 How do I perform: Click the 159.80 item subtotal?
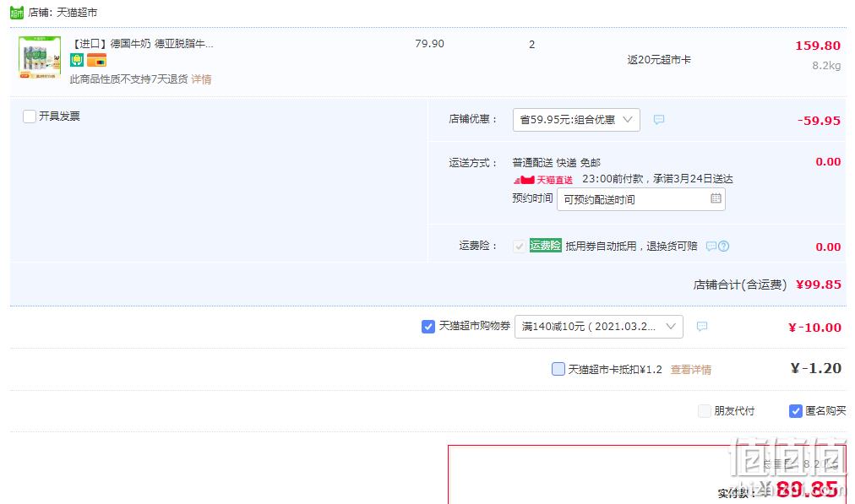[x=817, y=46]
